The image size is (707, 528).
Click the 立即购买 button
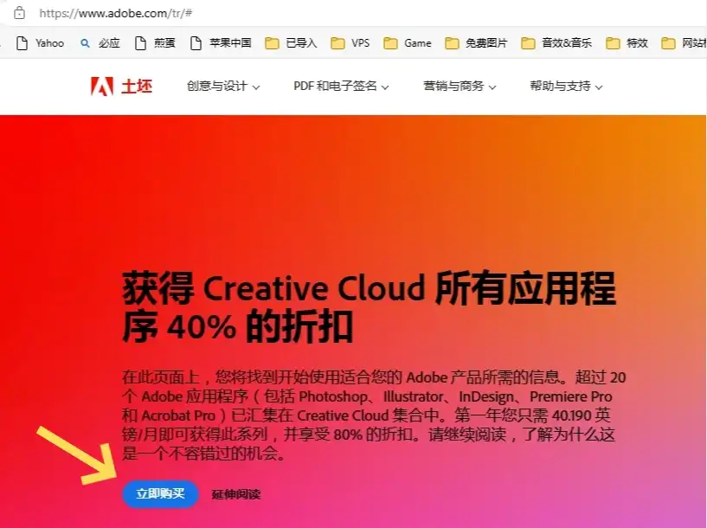[x=160, y=493]
